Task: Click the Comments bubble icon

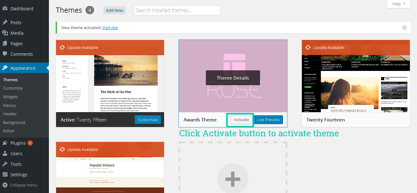Action: click(x=5, y=54)
